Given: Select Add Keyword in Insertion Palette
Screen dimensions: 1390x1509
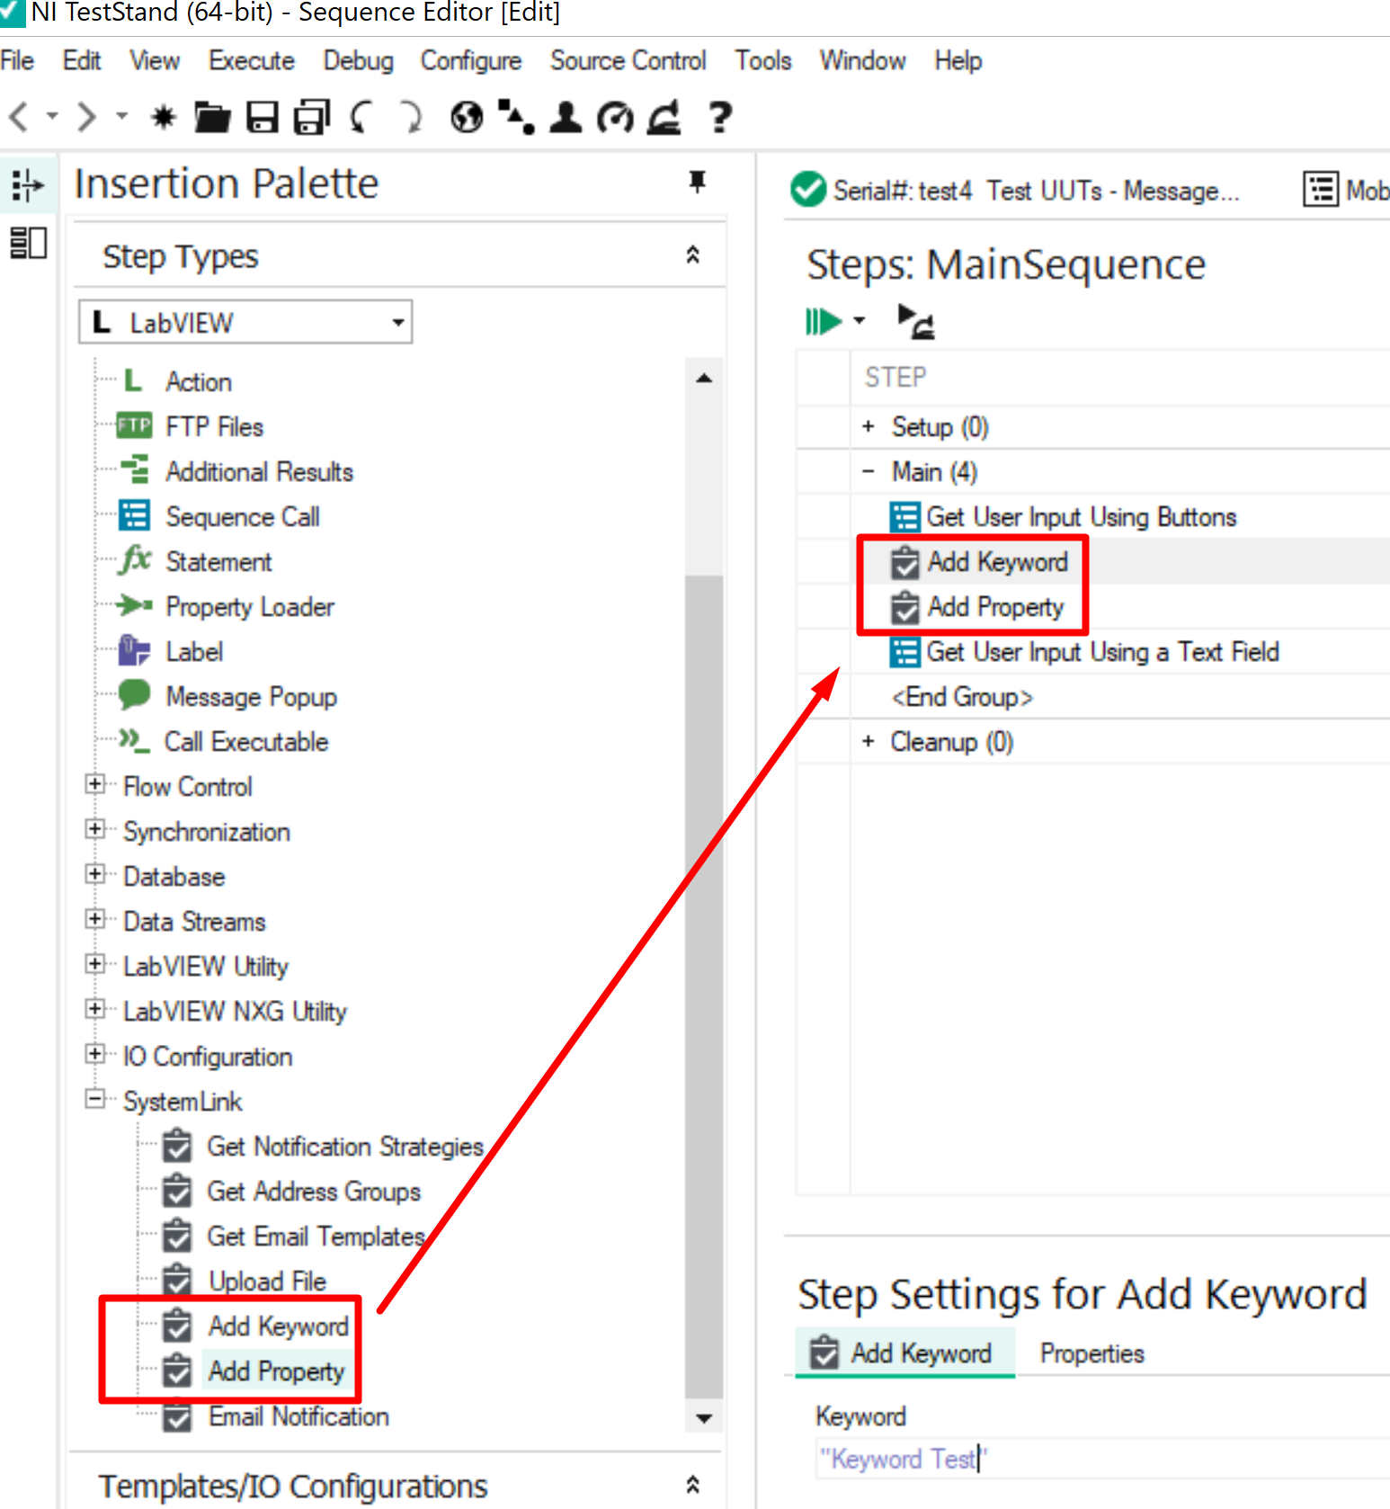Looking at the screenshot, I should coord(278,1326).
